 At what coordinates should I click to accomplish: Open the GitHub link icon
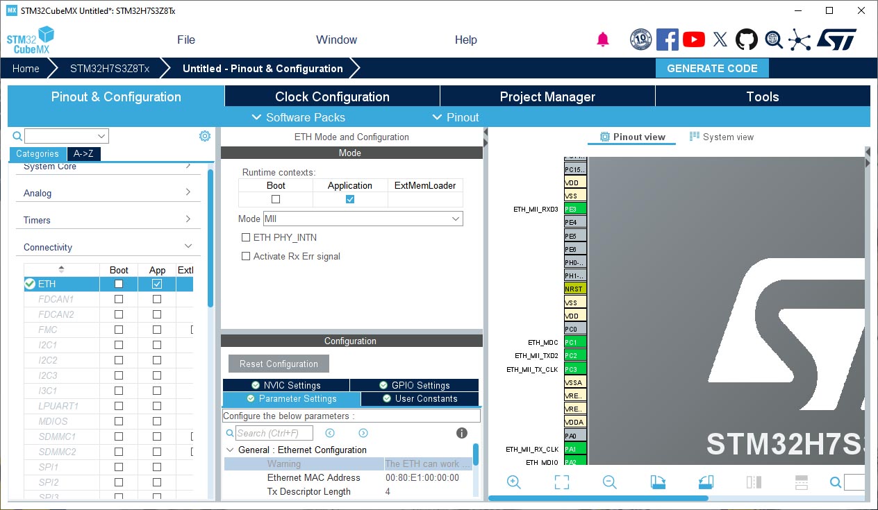(x=747, y=40)
